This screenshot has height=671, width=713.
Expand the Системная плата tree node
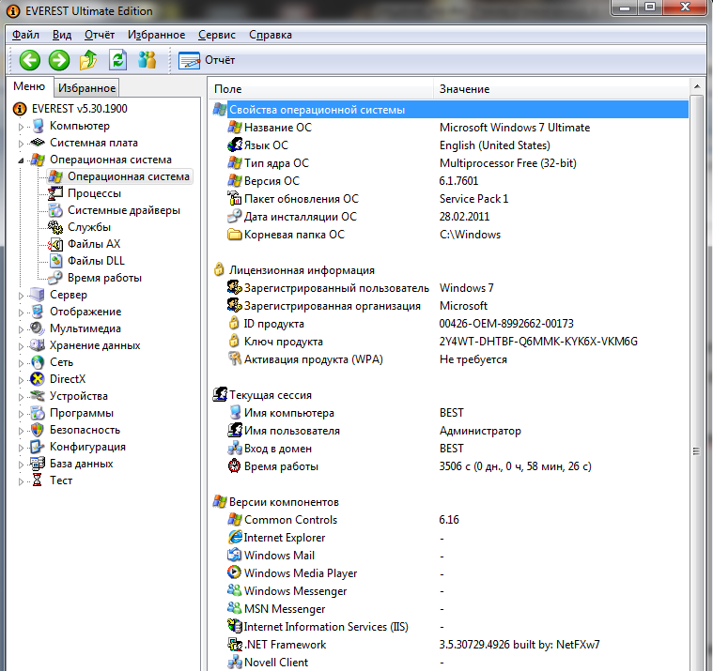[x=21, y=144]
